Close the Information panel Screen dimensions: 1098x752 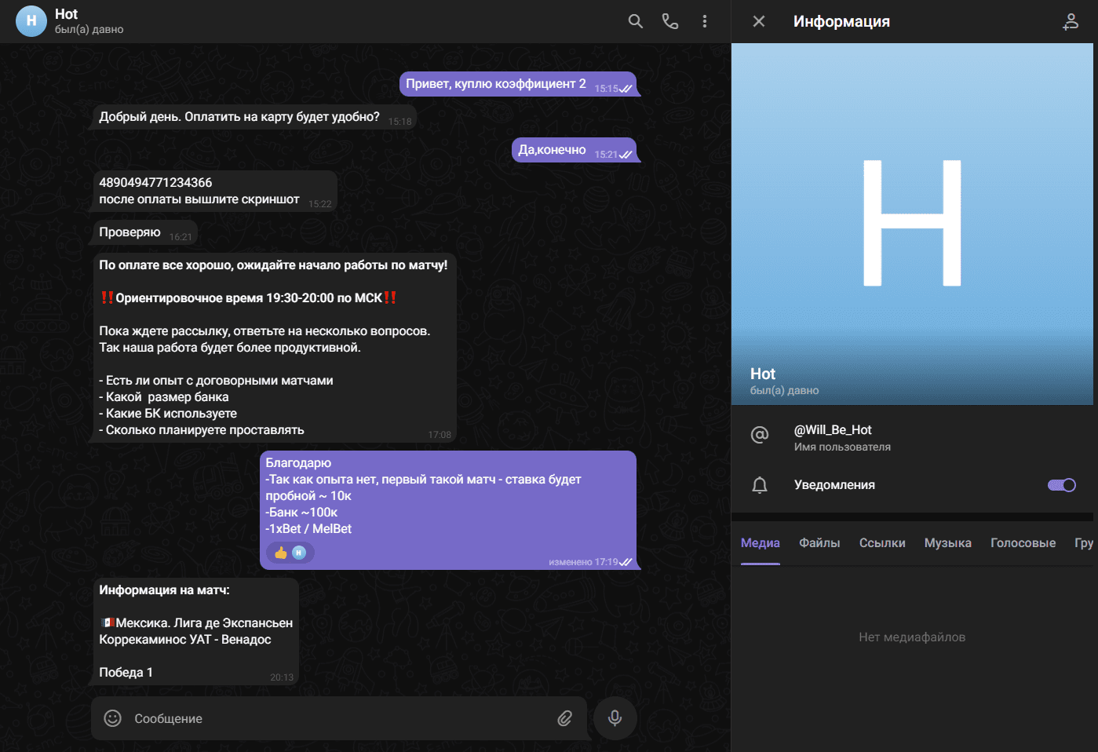[x=758, y=21]
